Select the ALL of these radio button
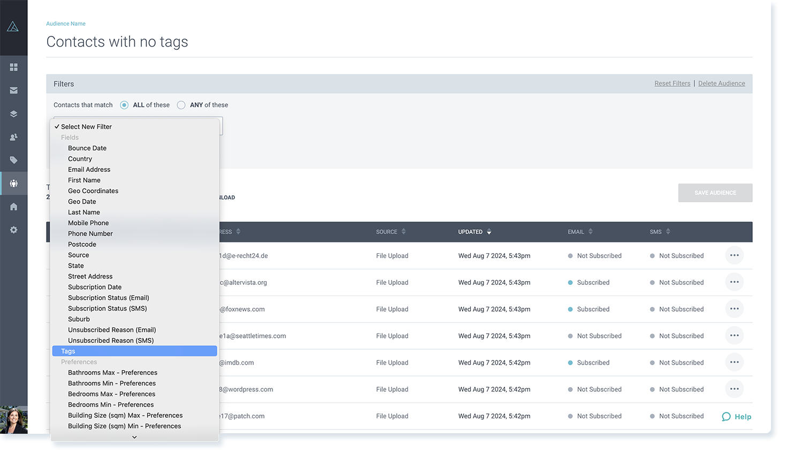 [x=124, y=105]
